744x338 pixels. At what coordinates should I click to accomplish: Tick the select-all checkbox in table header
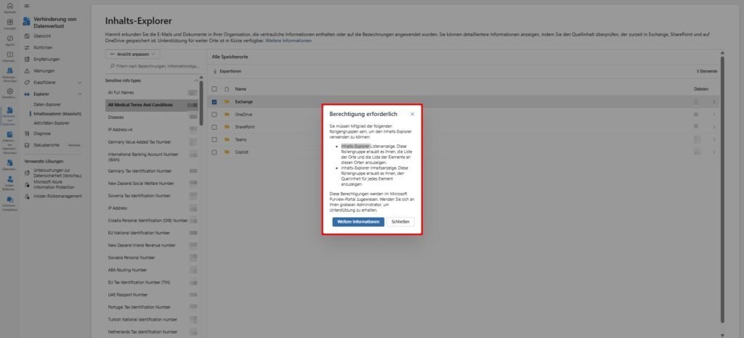click(x=214, y=88)
